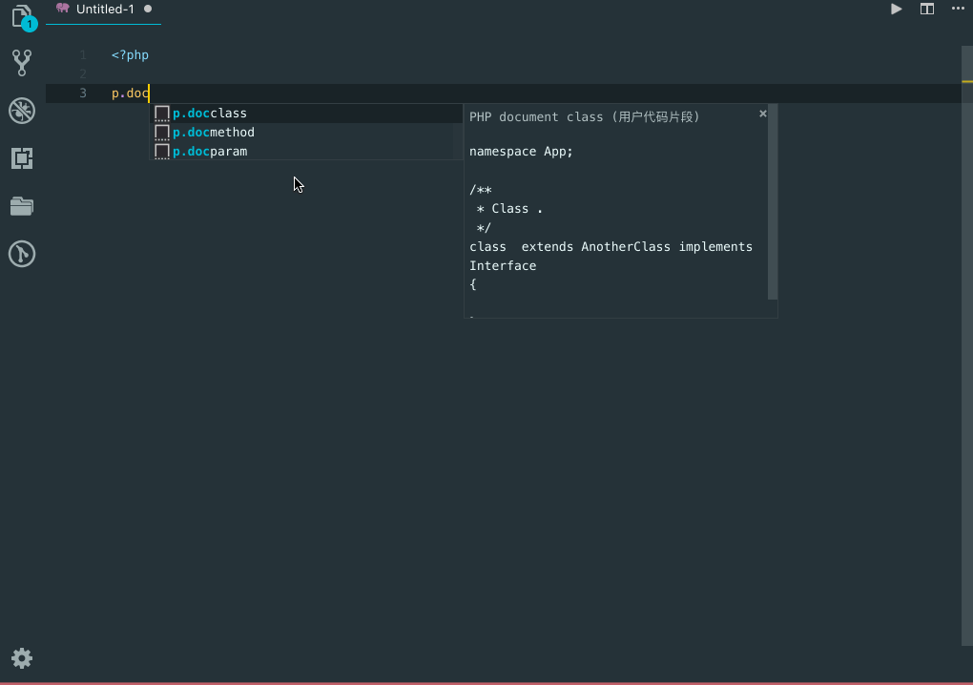Click the unsaved changes dot on the tab

coord(150,9)
